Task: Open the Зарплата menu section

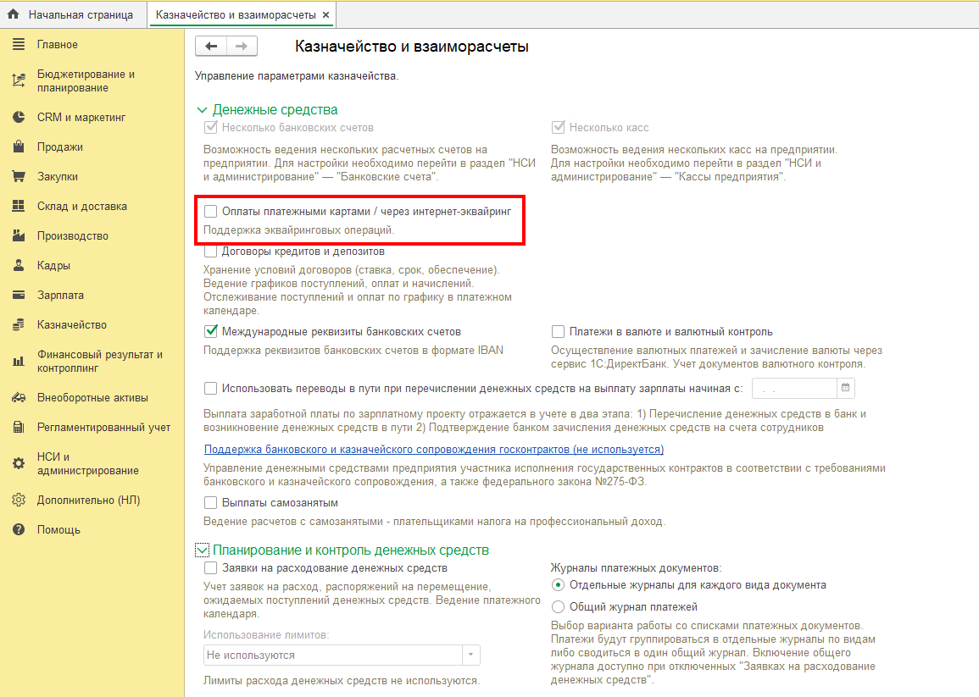Action: tap(60, 296)
